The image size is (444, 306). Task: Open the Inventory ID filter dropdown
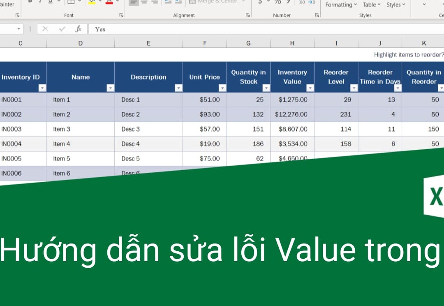point(42,88)
